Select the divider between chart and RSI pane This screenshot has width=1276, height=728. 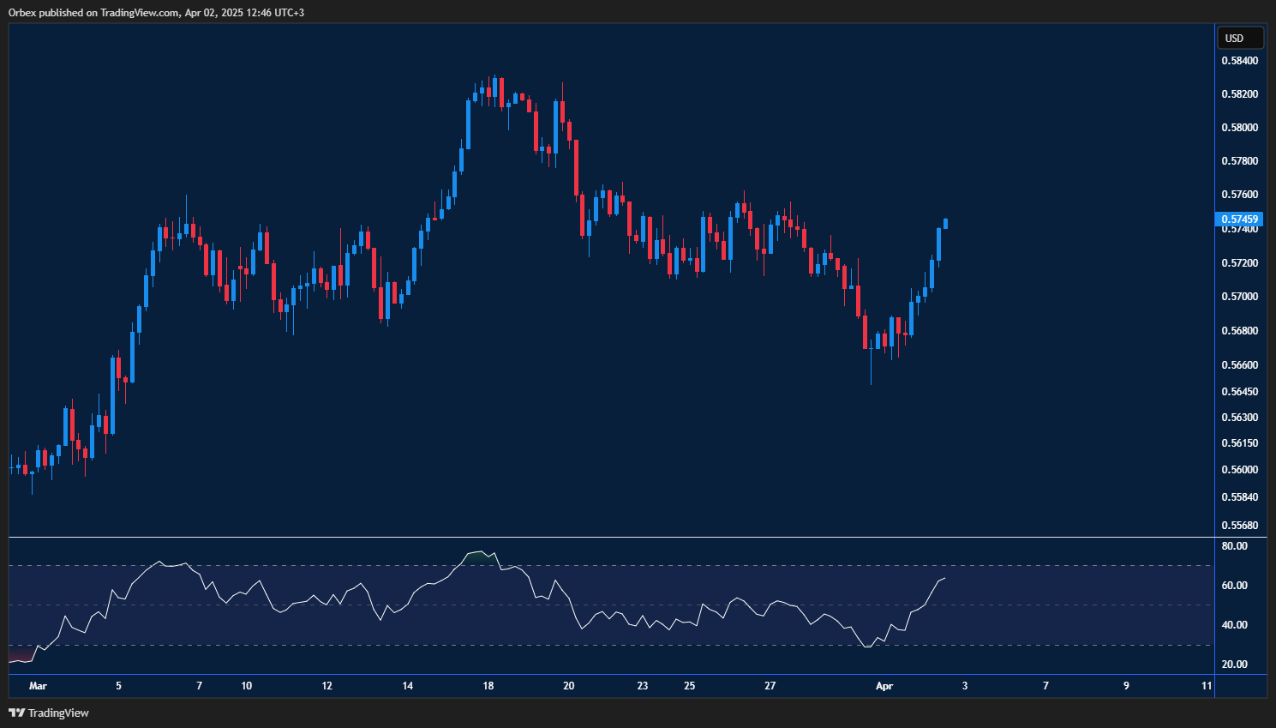pyautogui.click(x=600, y=536)
